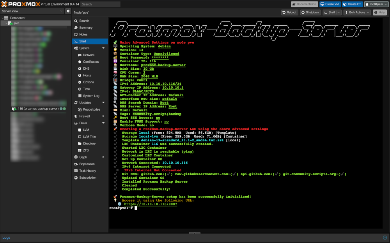Collapse the Updates section arrow

[103, 103]
